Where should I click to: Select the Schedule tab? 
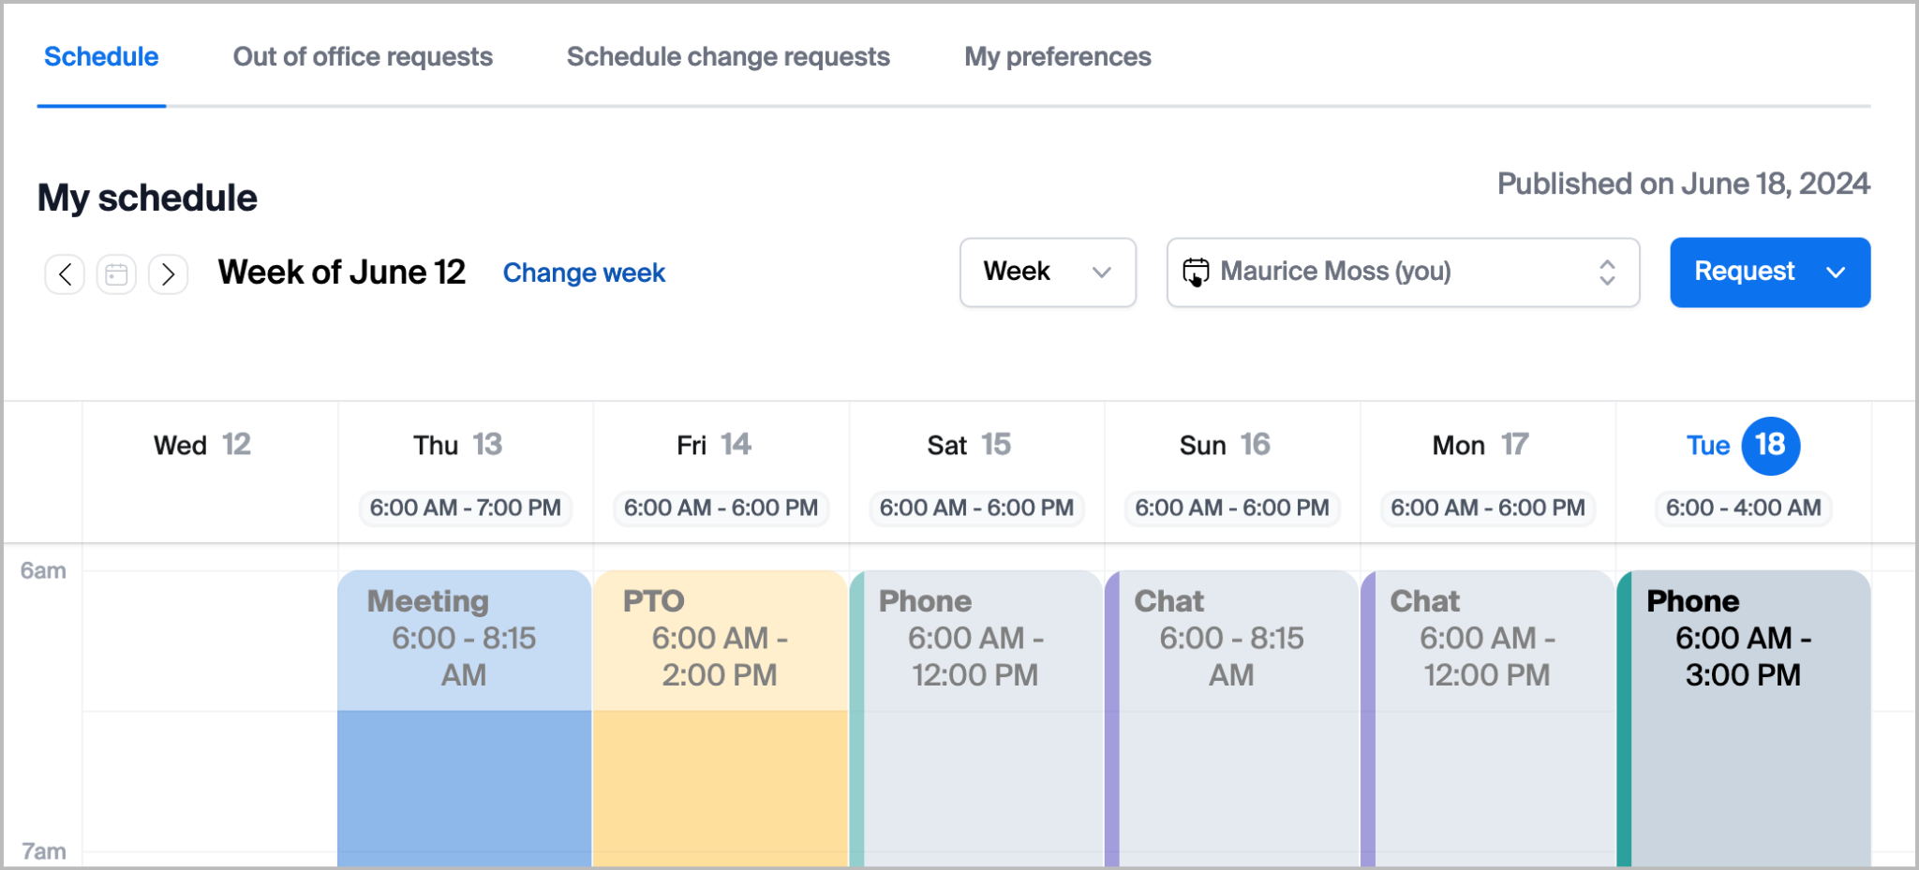101,57
